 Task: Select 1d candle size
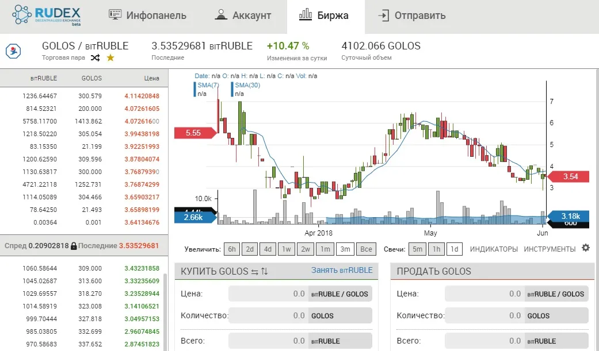[x=454, y=249]
